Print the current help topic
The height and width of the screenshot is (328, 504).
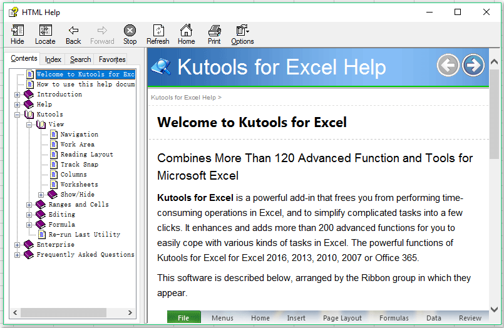[214, 31]
